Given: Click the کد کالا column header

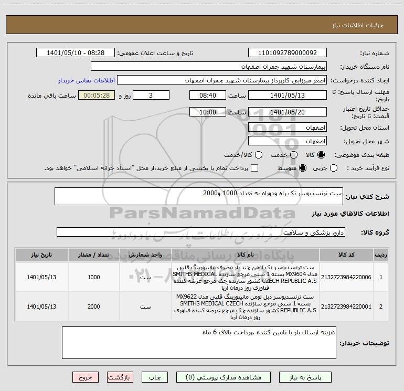Looking at the screenshot, I should pyautogui.click(x=346, y=255).
